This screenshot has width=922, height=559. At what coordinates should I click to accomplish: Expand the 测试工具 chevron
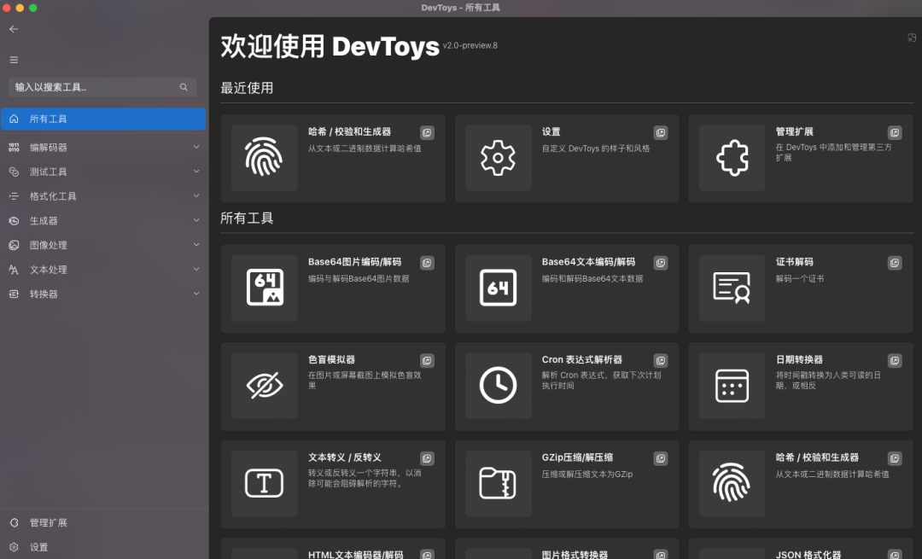coord(196,171)
